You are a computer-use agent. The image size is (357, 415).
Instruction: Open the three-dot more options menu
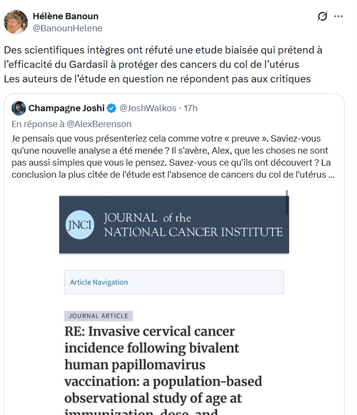[339, 16]
